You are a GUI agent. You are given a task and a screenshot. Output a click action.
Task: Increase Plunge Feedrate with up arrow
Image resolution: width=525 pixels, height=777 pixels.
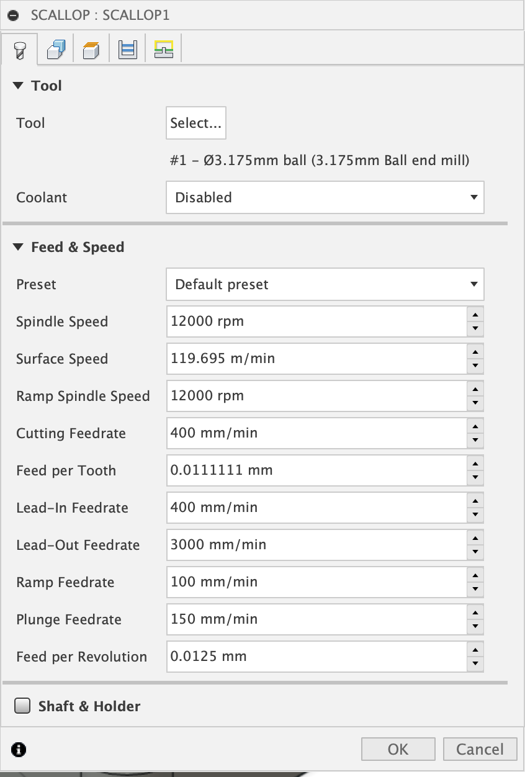point(475,613)
